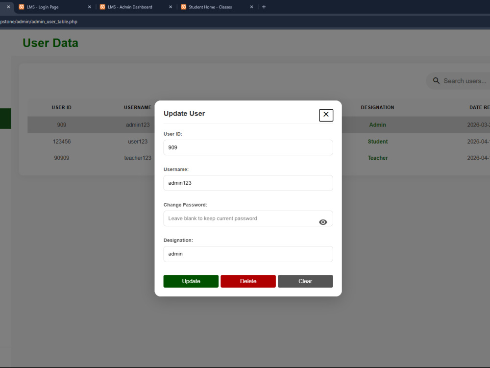Click the Student designation cell
Image resolution: width=490 pixels, height=368 pixels.
[377, 142]
